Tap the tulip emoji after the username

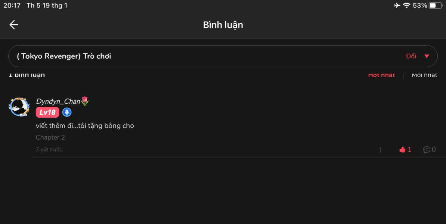click(85, 101)
